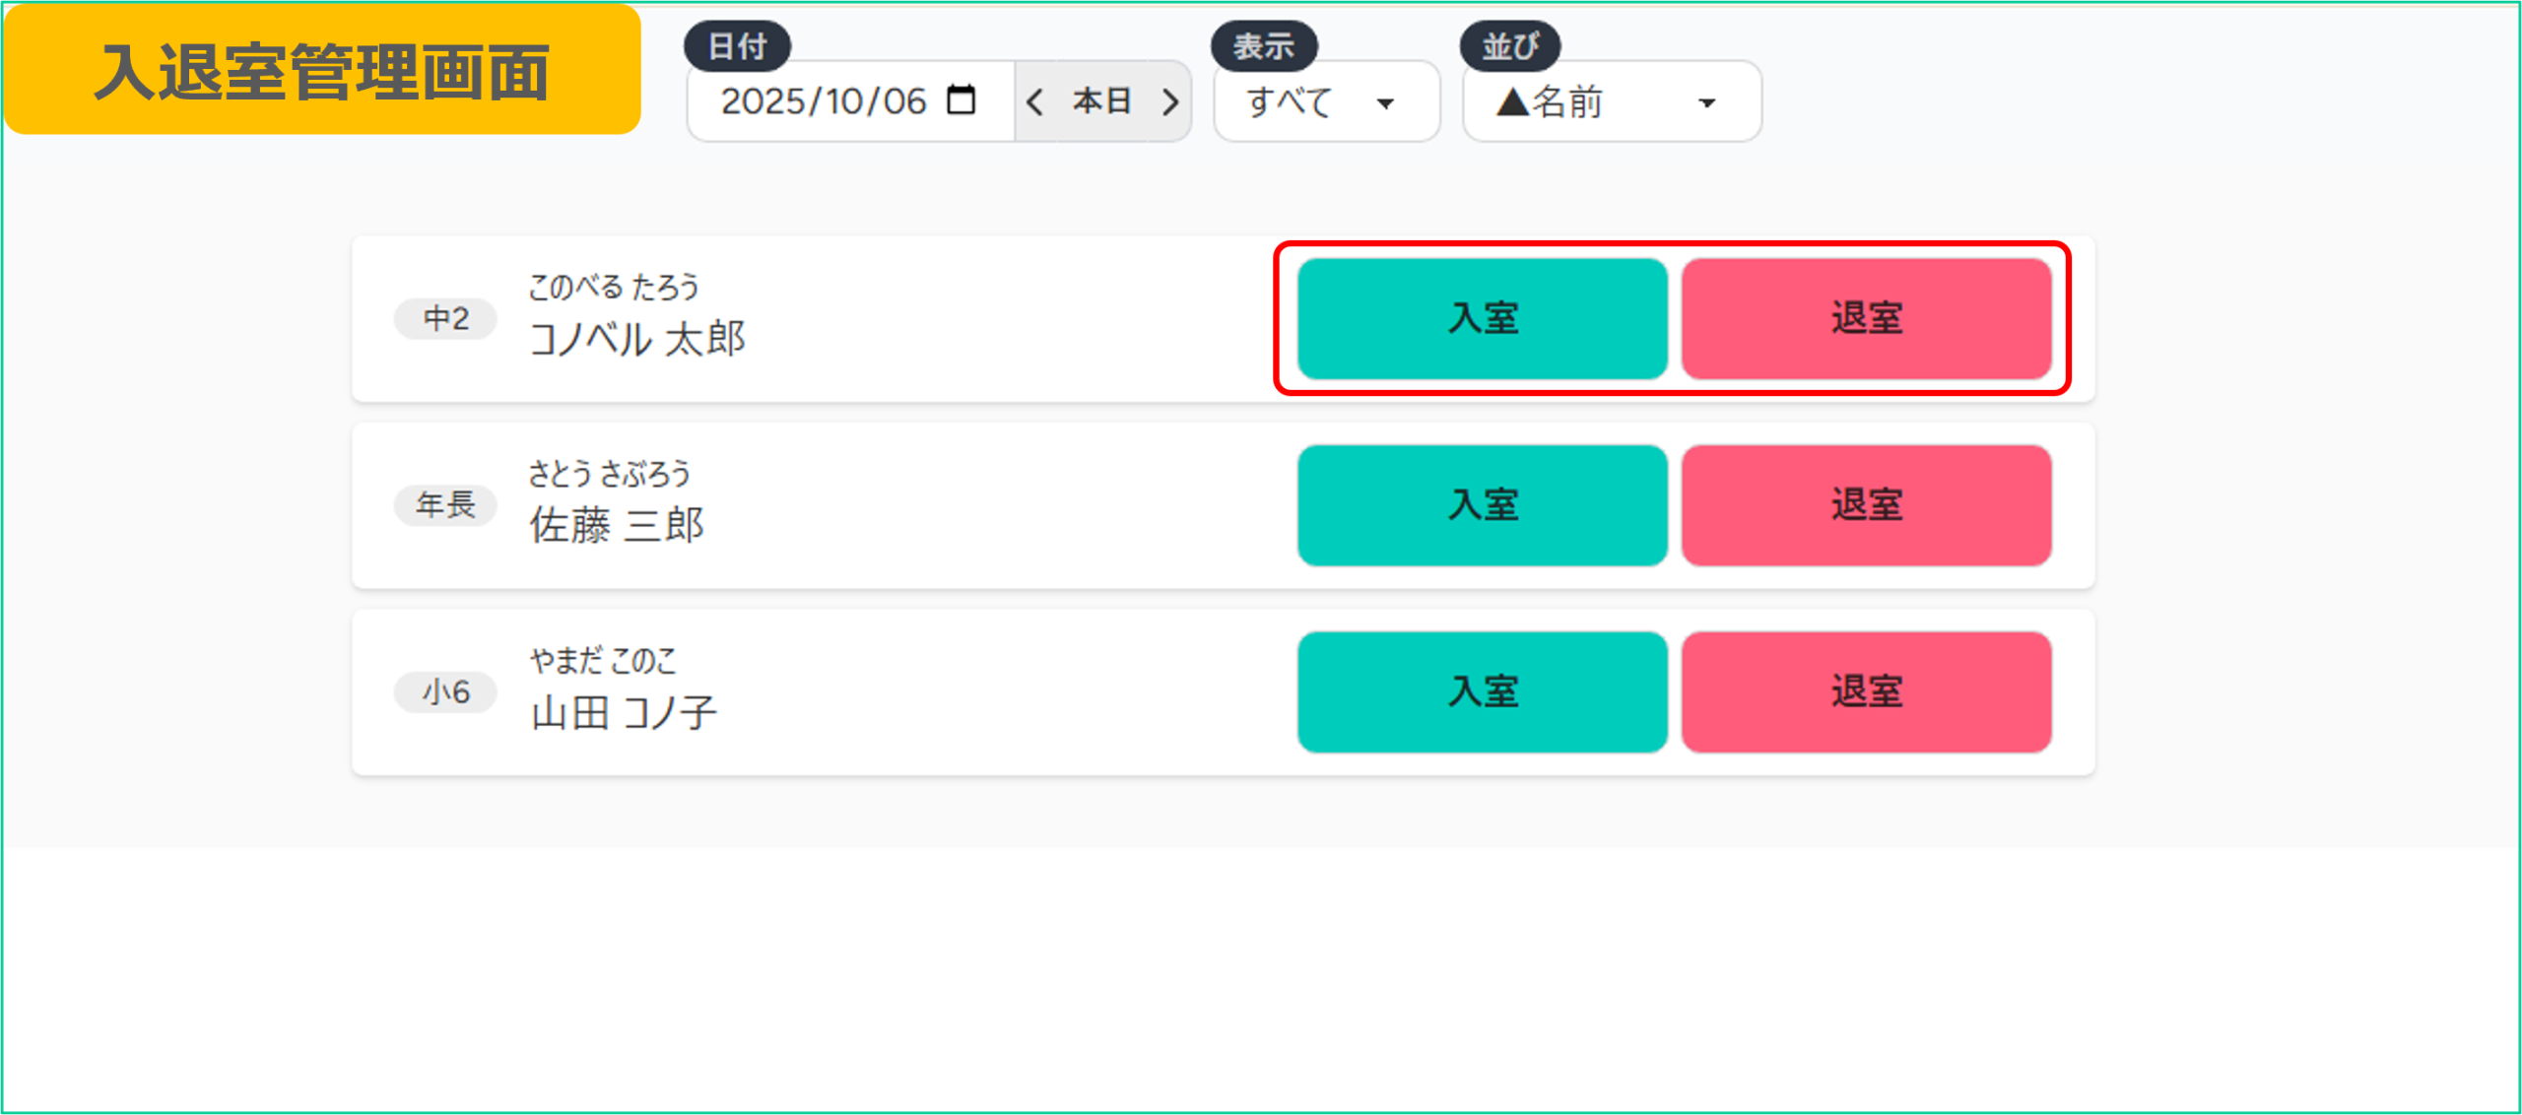Click the 年長 grade badge

445,505
